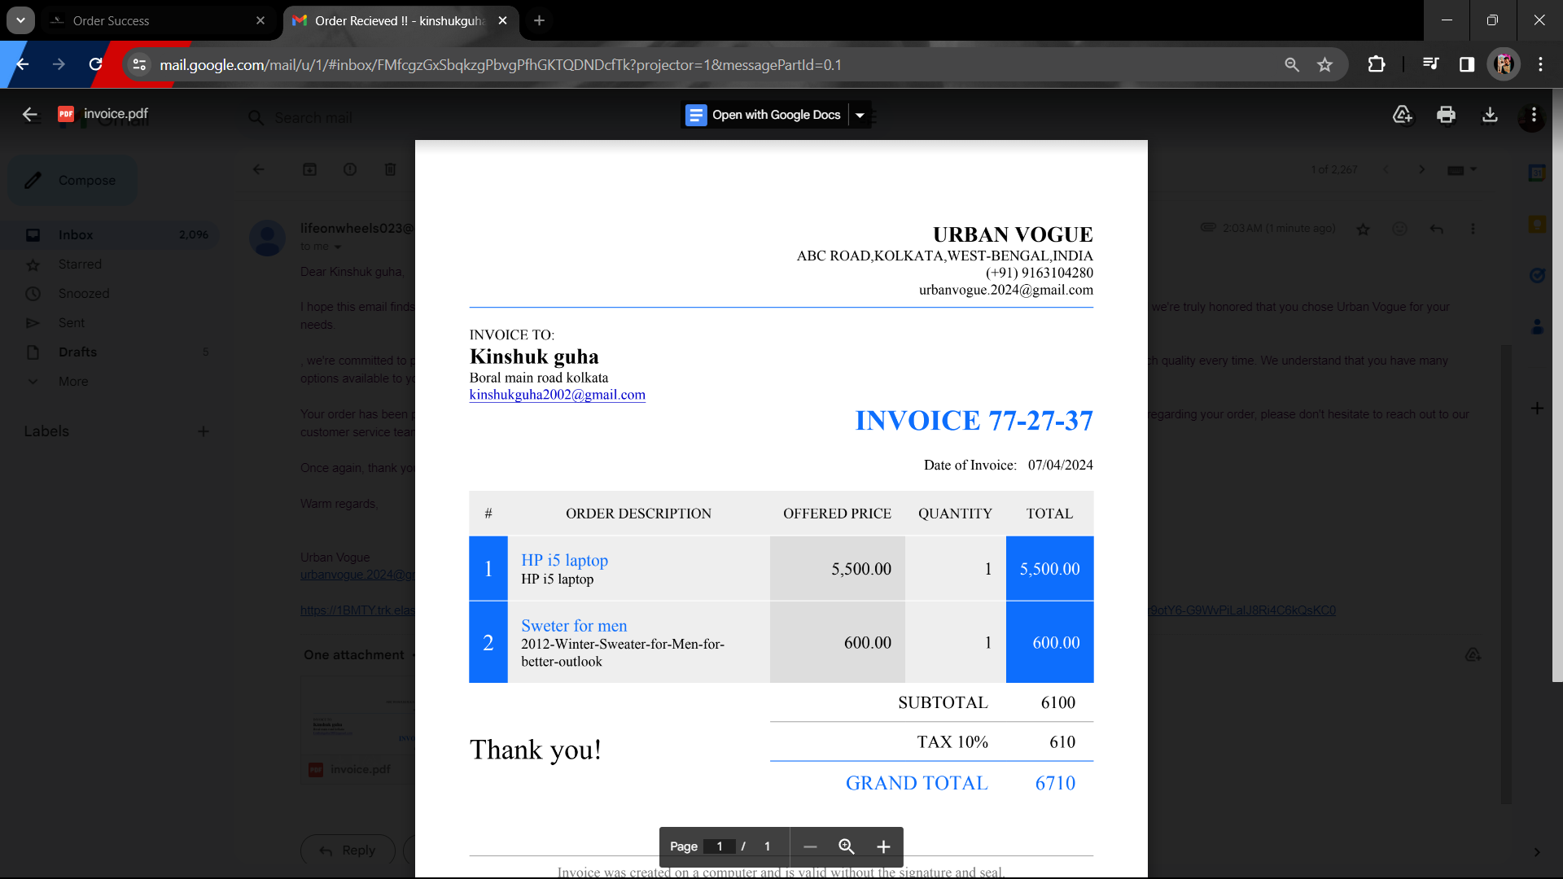The image size is (1563, 879).
Task: Expand Open with dropdown arrow
Action: (x=860, y=115)
